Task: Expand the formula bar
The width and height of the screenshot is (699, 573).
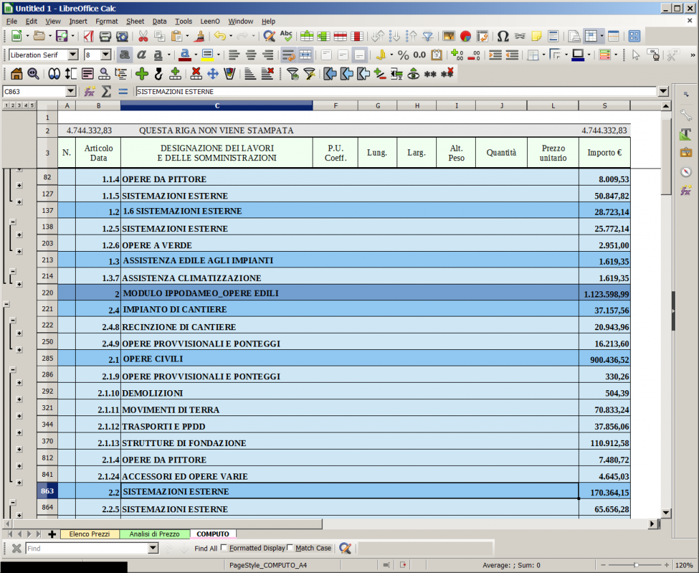Action: [x=664, y=91]
